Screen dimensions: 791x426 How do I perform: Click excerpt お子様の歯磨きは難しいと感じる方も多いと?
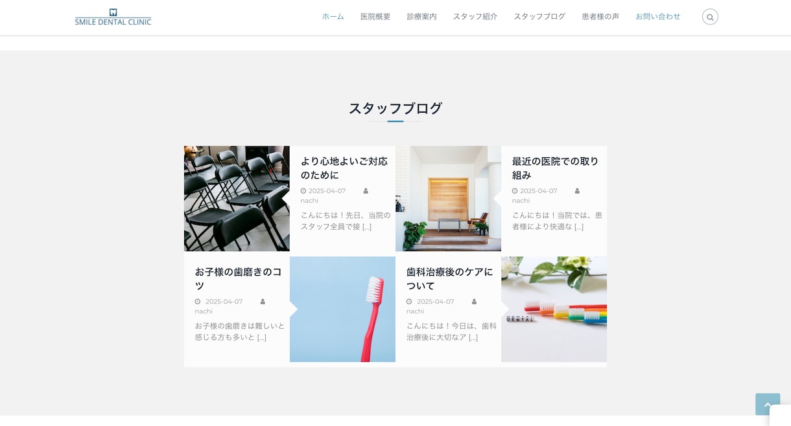tap(240, 331)
